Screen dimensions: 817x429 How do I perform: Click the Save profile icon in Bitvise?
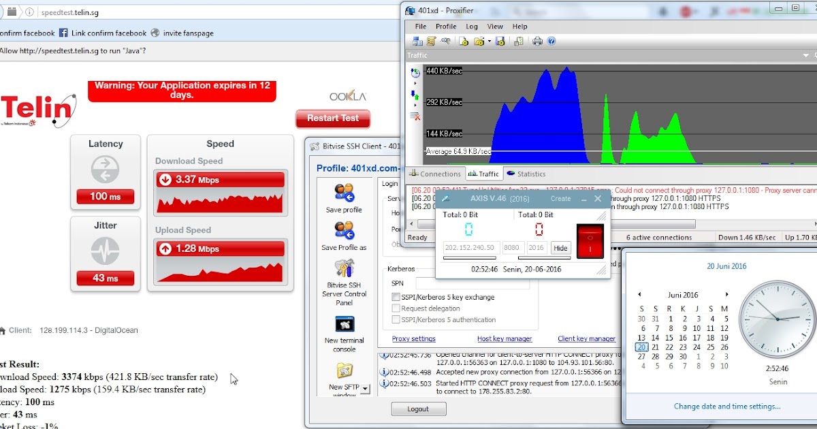point(344,193)
